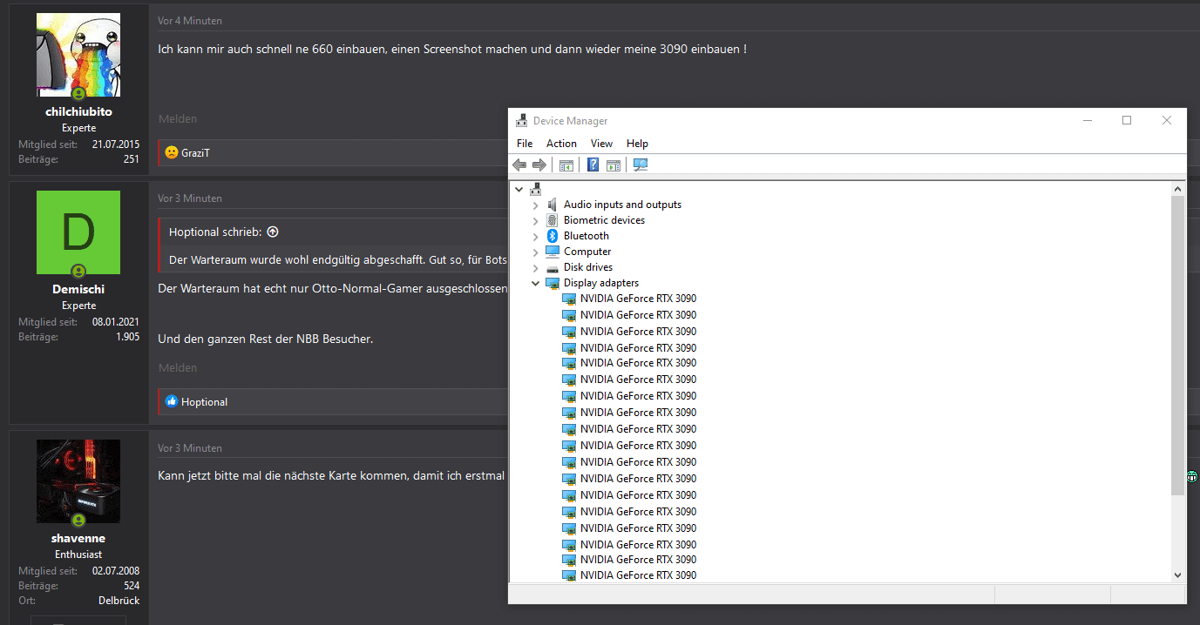Click the join date 21.07.2015
This screenshot has width=1200, height=625.
(116, 144)
